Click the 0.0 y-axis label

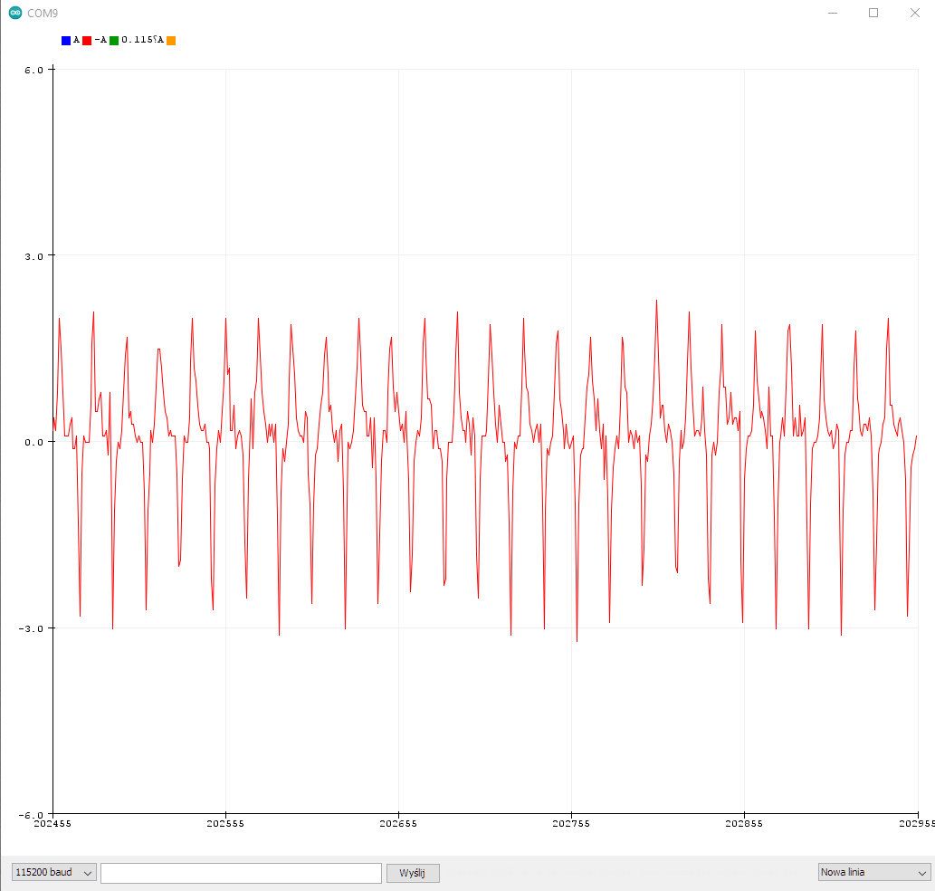[x=34, y=442]
